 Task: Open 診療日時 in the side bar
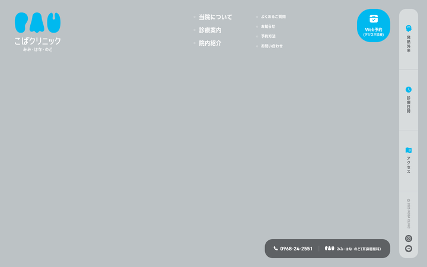pos(409,100)
